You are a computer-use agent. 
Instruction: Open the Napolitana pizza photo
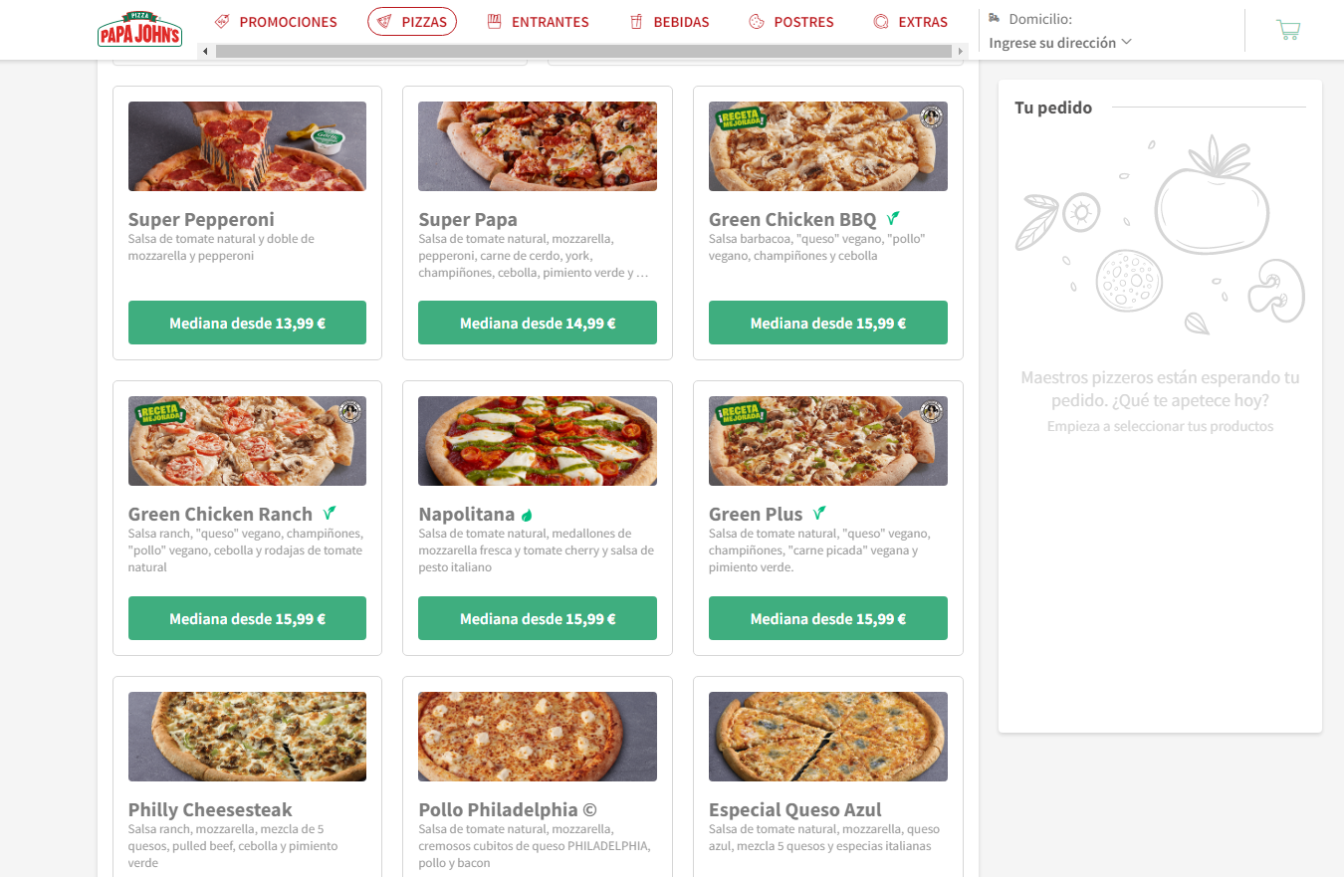tap(538, 441)
